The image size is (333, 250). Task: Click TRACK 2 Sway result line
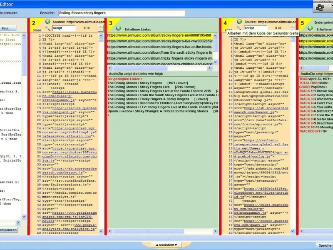(316, 95)
